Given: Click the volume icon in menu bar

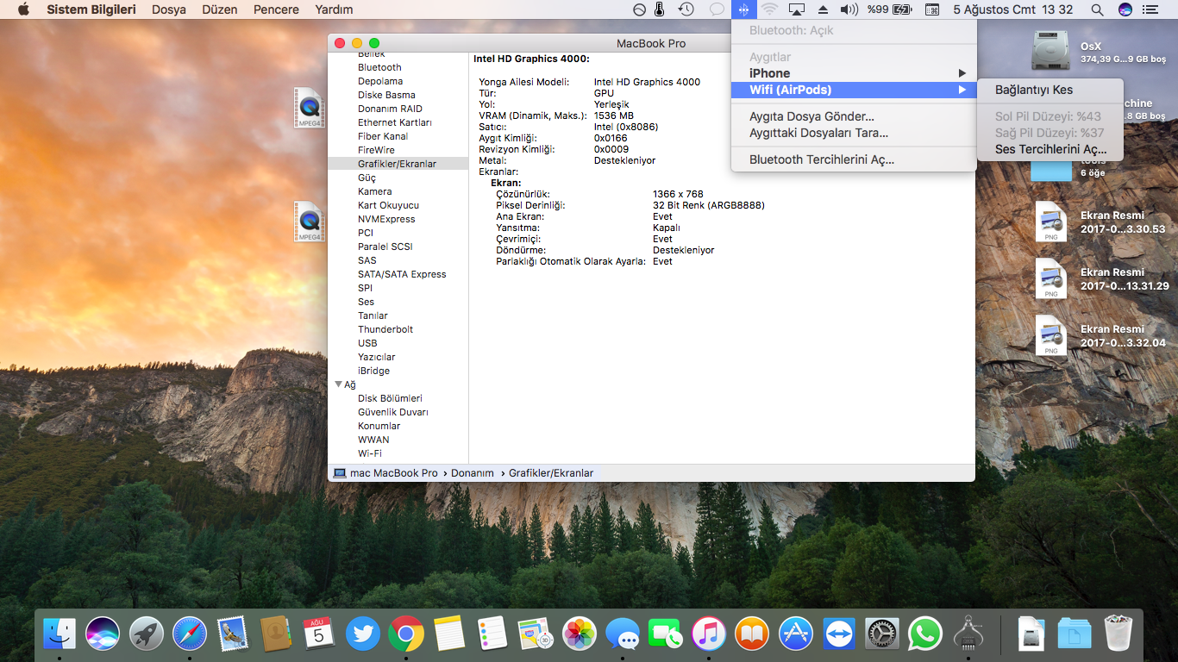Looking at the screenshot, I should [849, 9].
